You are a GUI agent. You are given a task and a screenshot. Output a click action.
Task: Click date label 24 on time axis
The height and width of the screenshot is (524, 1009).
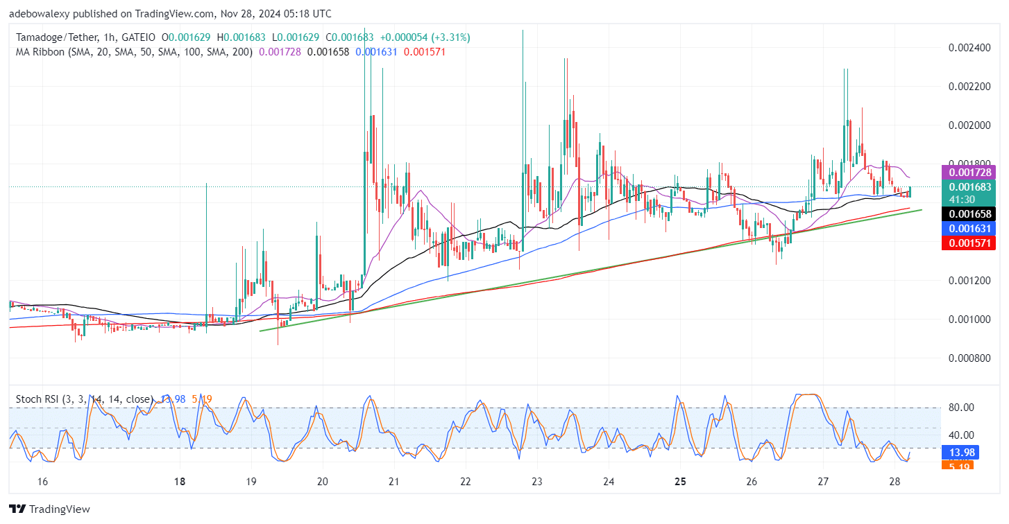609,481
